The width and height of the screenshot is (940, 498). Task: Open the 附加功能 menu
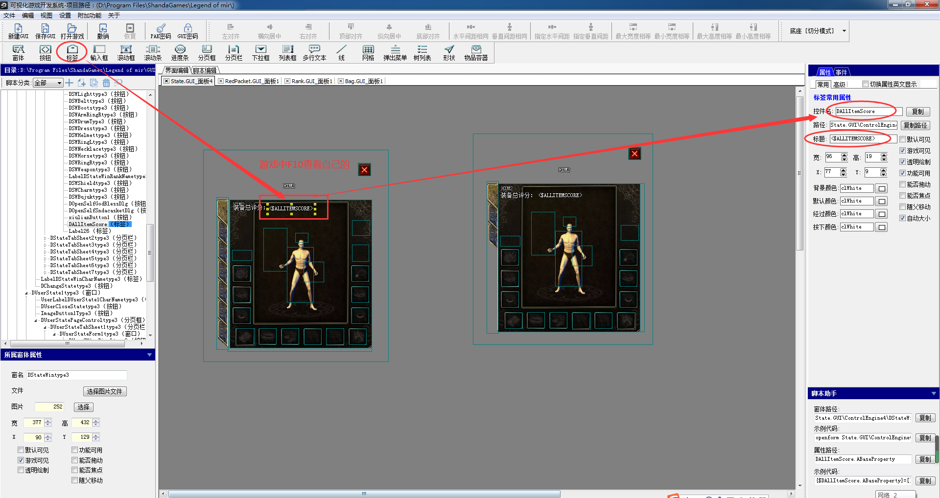click(x=90, y=16)
